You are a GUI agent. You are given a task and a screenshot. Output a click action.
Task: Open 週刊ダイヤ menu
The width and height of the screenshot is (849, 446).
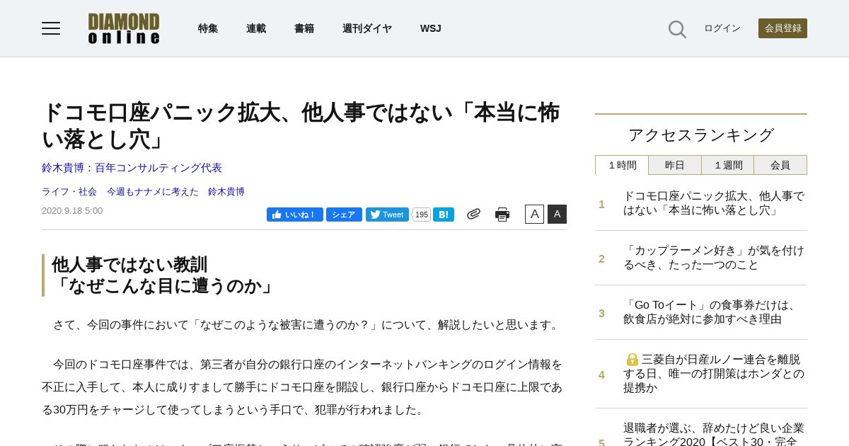pos(367,28)
